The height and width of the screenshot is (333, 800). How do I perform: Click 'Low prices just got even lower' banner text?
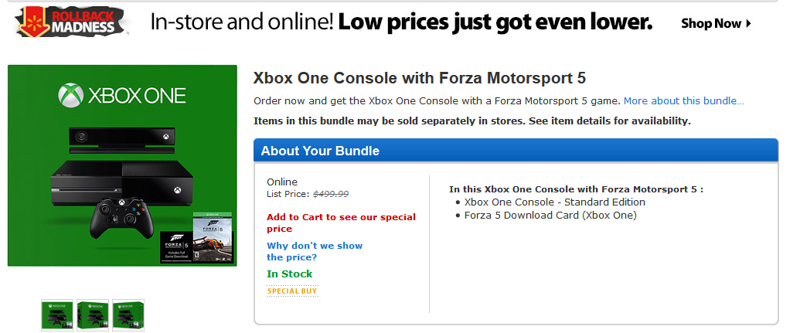point(495,22)
